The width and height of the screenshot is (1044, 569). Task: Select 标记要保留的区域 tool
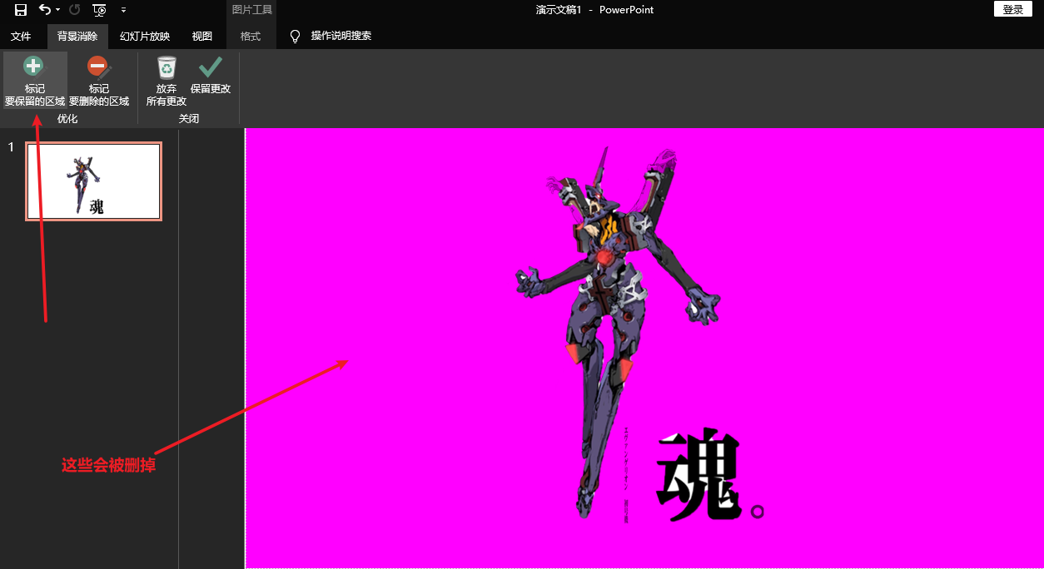click(x=35, y=82)
